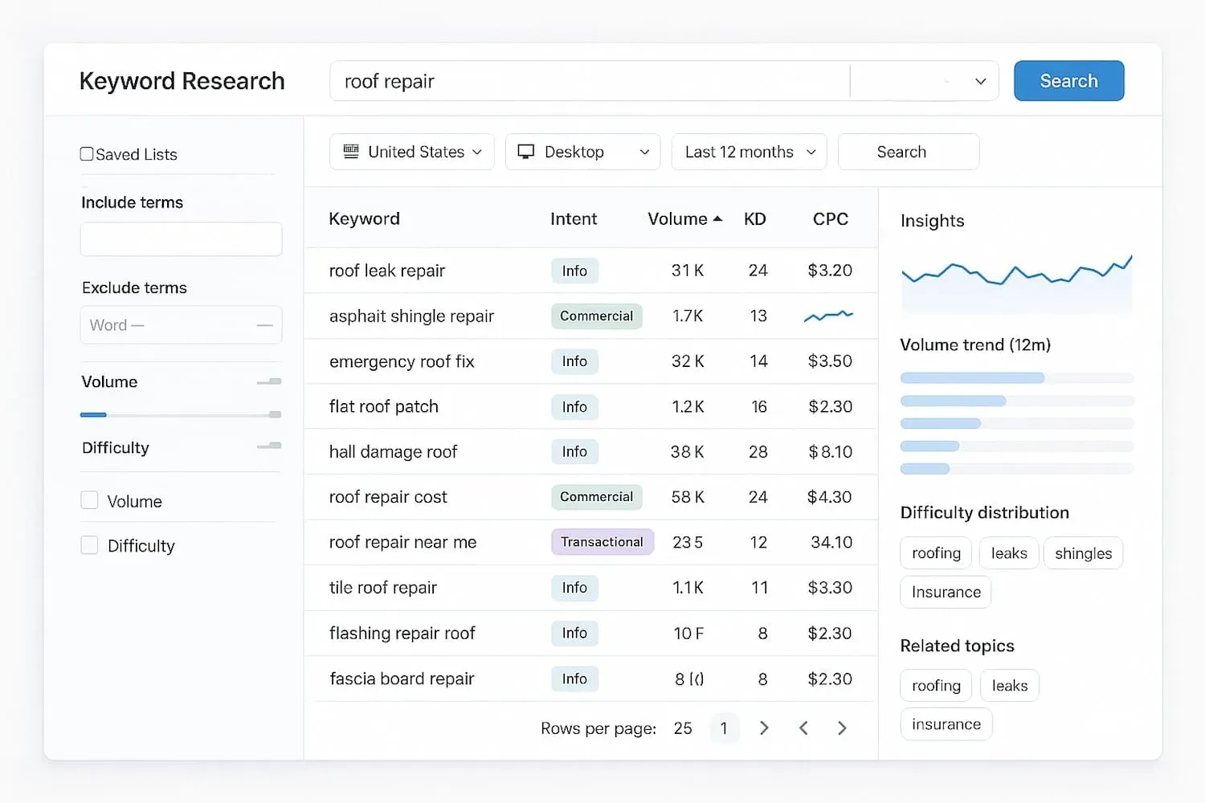This screenshot has width=1205, height=803.
Task: Click the monitor icon beside Desktop filter
Action: click(526, 151)
